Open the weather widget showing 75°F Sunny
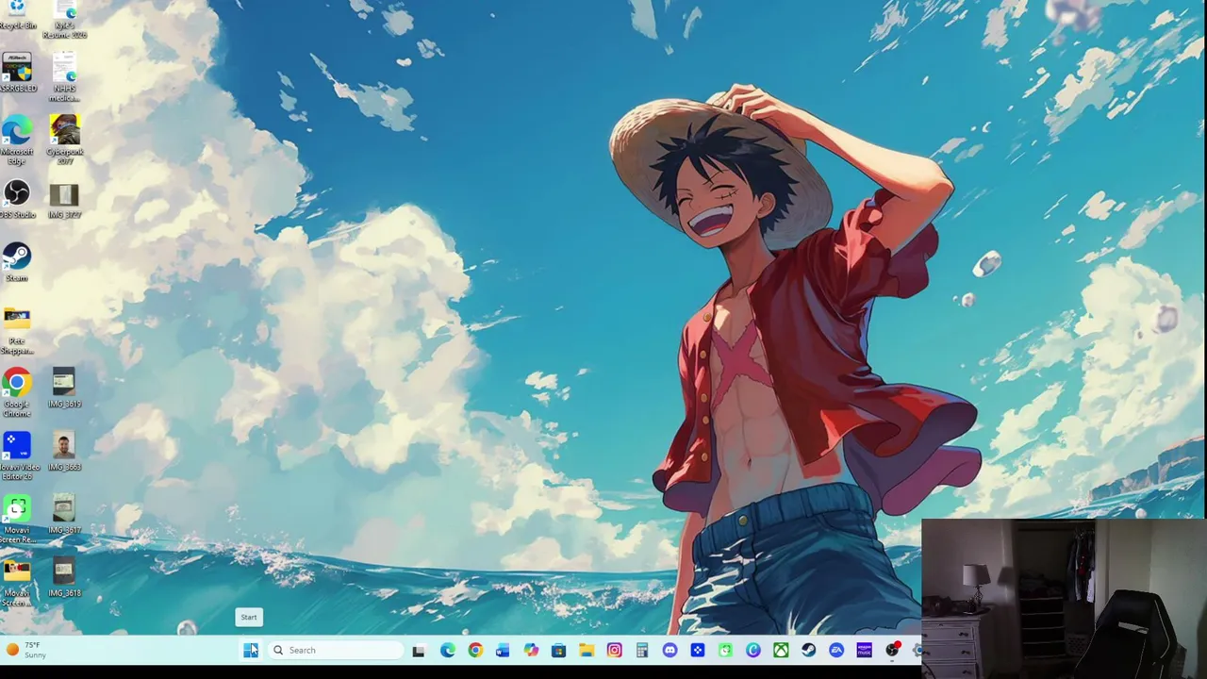1207x679 pixels. click(x=26, y=650)
